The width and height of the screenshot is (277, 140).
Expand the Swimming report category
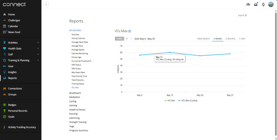tap(74, 118)
